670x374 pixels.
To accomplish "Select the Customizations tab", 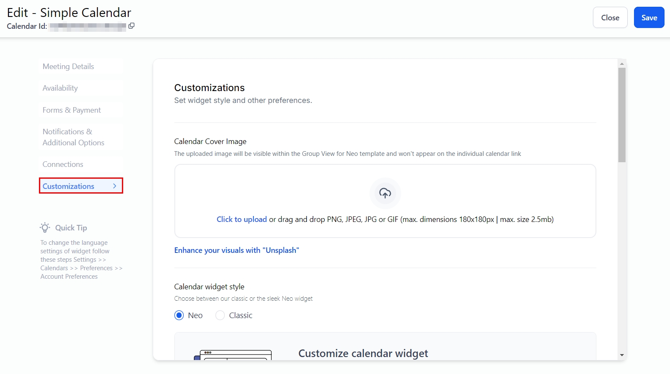I will coord(69,186).
